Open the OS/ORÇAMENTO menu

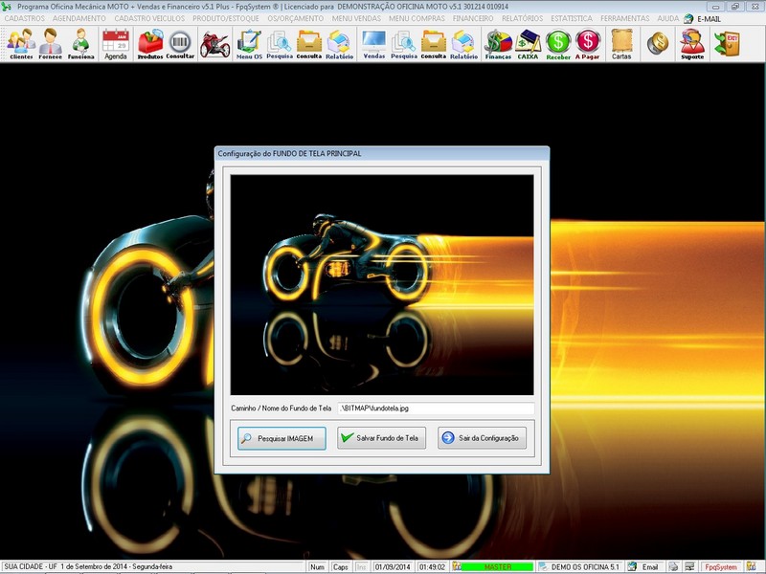click(x=296, y=18)
